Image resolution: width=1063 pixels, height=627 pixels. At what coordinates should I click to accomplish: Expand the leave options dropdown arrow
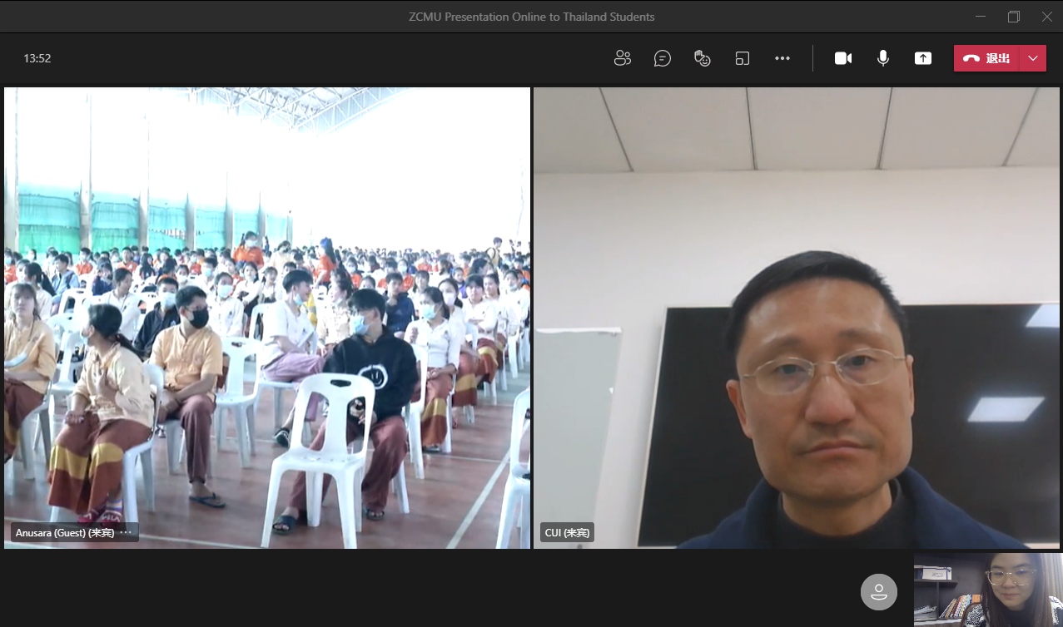click(1034, 58)
